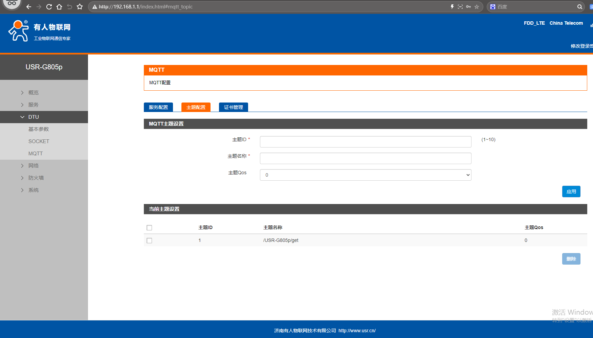The image size is (593, 338).
Task: Expand the 网络 sidebar section
Action: tap(33, 166)
